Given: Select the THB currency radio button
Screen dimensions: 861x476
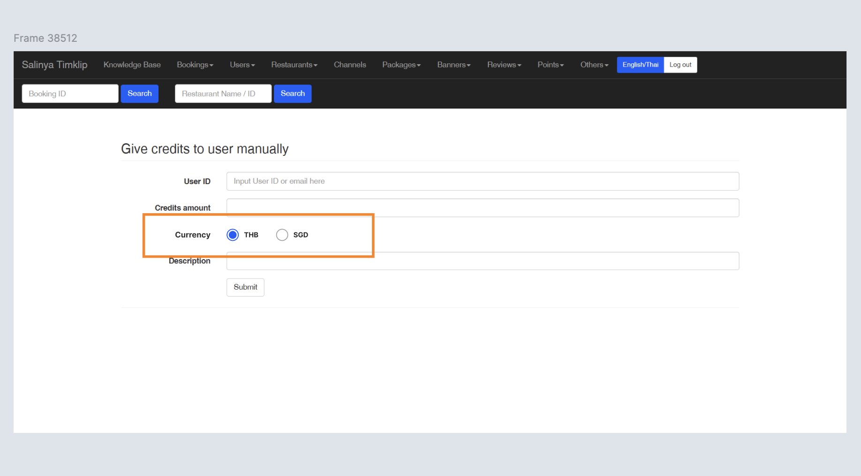Looking at the screenshot, I should pyautogui.click(x=233, y=235).
